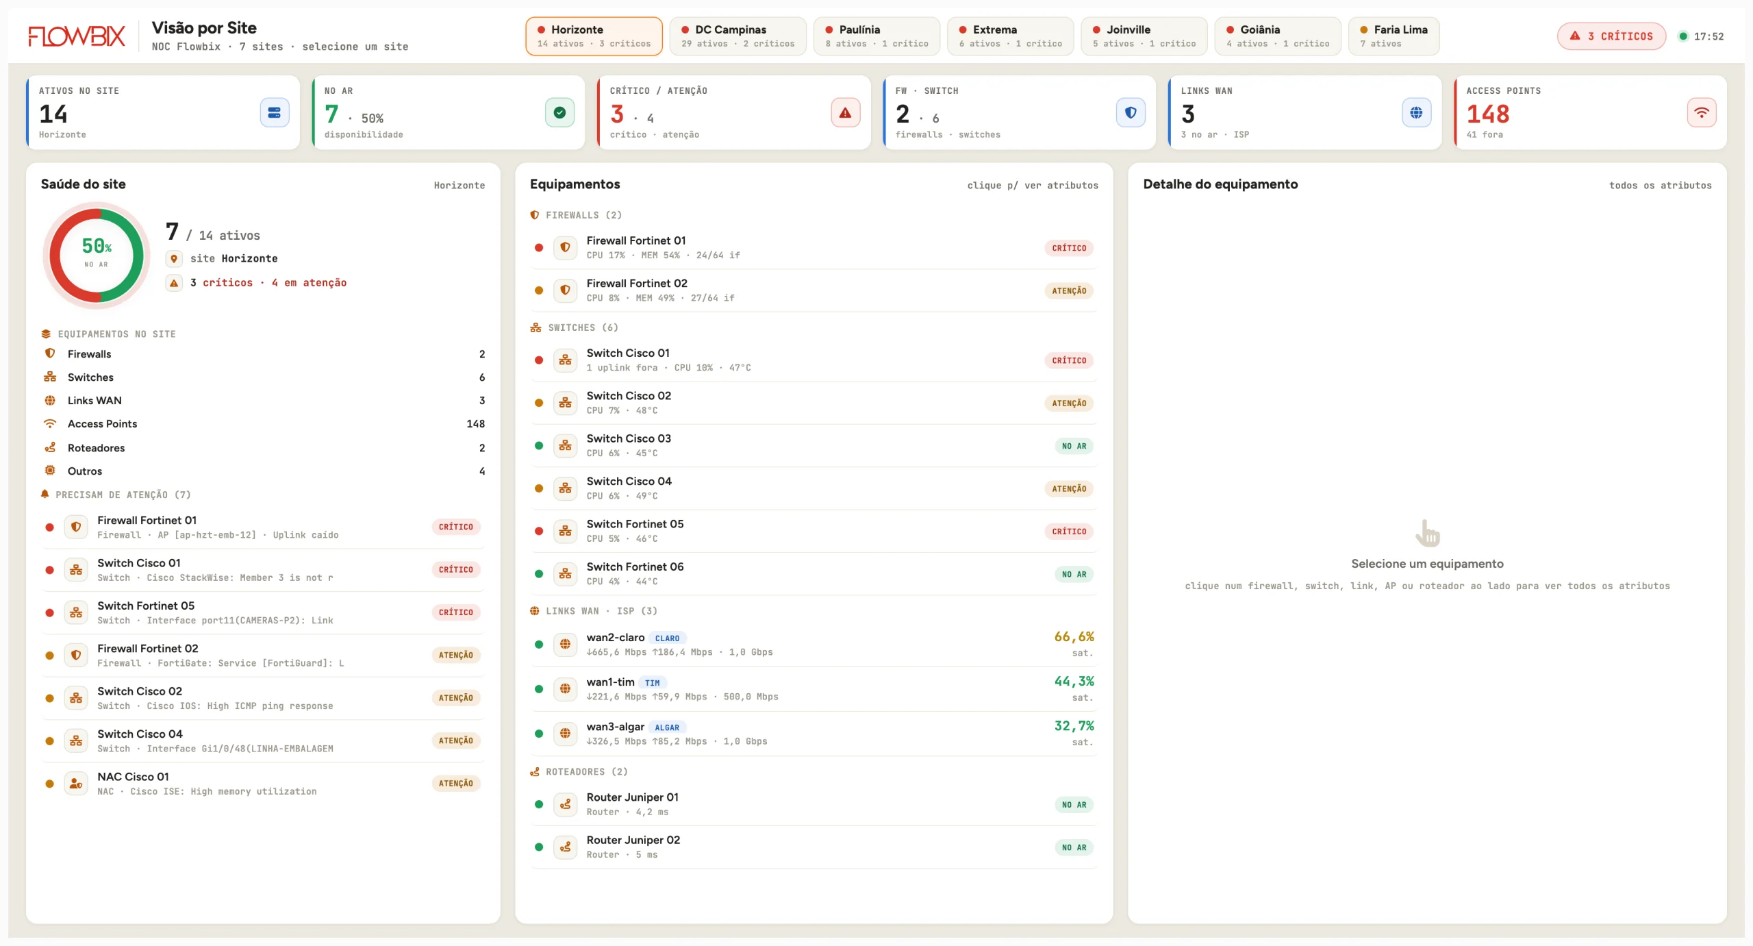
Task: Switch to the DC Campinas site tab
Action: point(737,36)
